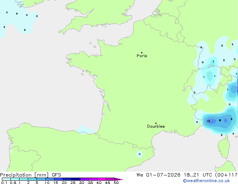Click the Paris city marker dot
The width and height of the screenshot is (238, 184).
tap(142, 53)
